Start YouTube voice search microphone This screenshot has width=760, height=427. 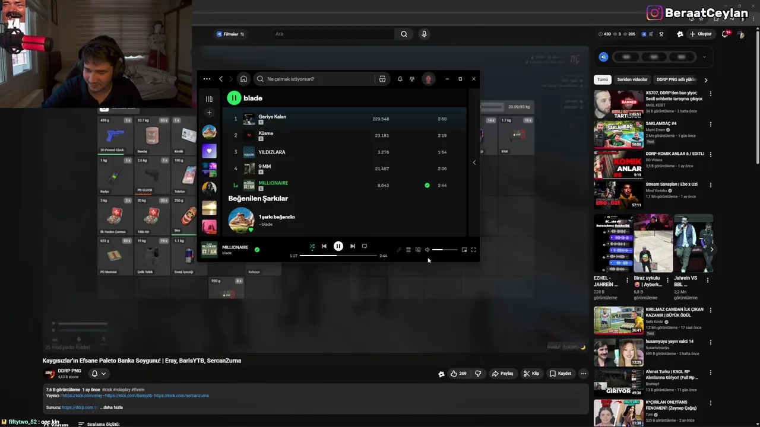(x=424, y=34)
